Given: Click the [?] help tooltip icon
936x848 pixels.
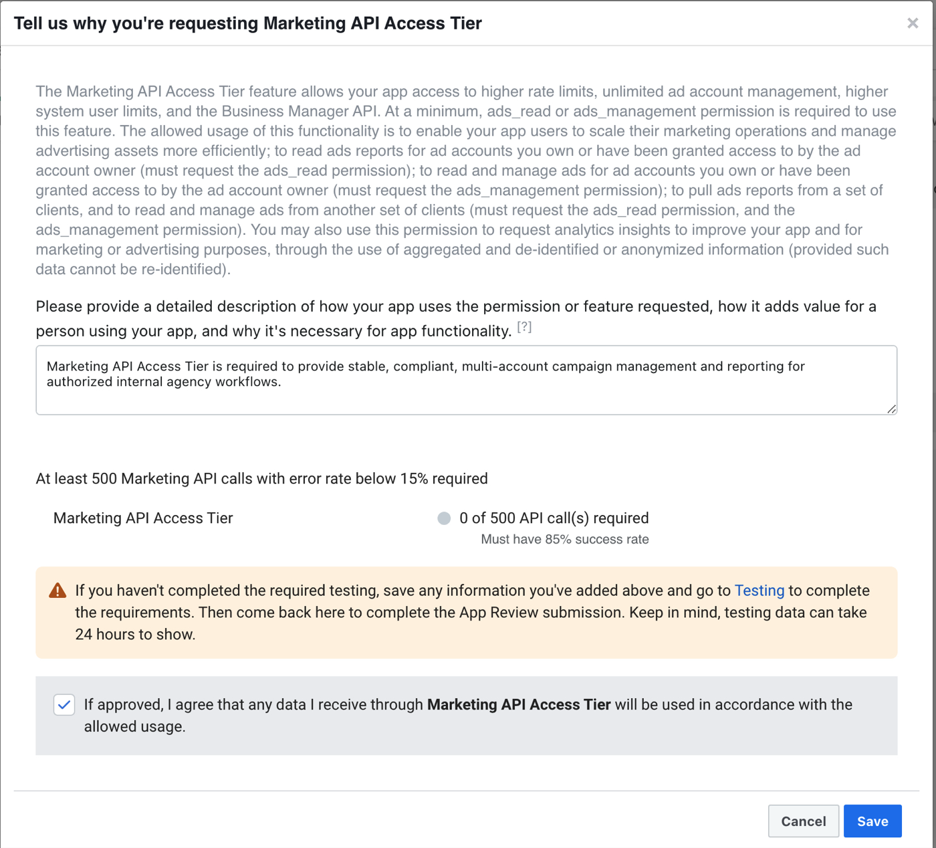Looking at the screenshot, I should [x=524, y=327].
